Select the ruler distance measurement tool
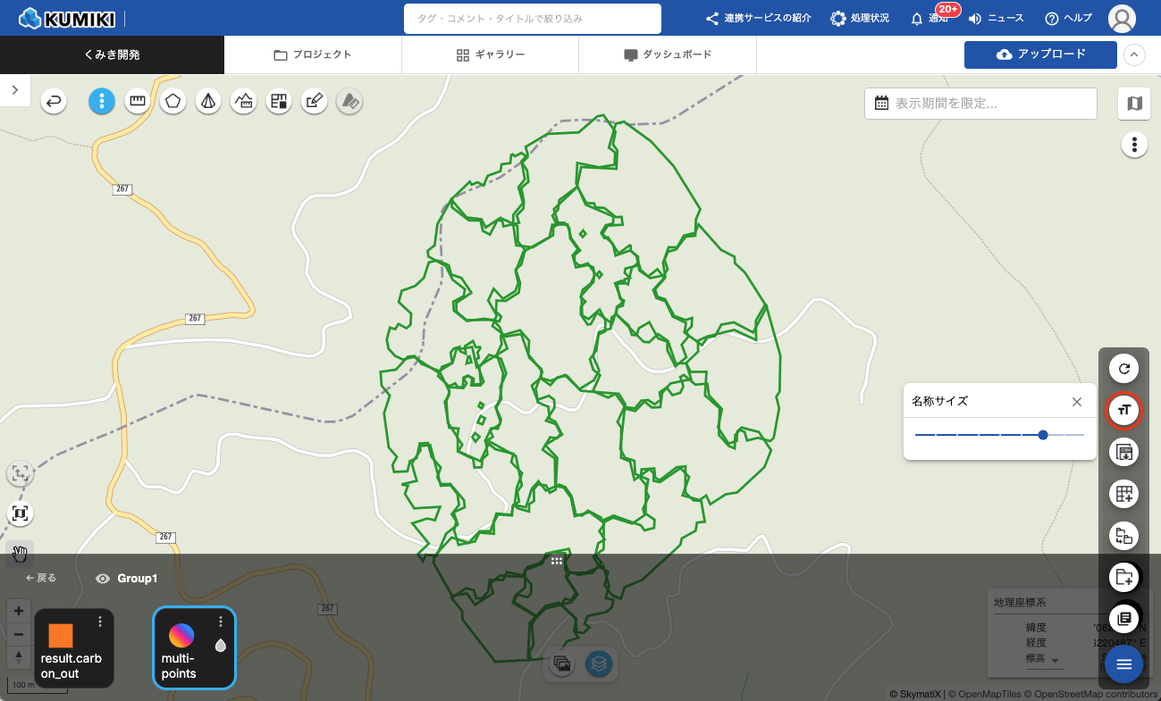This screenshot has height=701, width=1161. [137, 102]
